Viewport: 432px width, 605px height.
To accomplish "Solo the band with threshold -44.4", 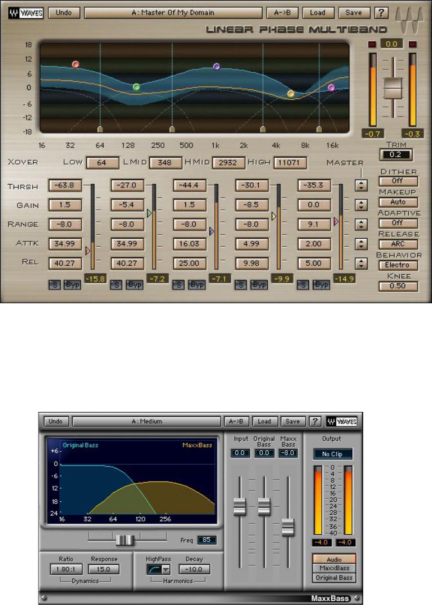I will [178, 284].
